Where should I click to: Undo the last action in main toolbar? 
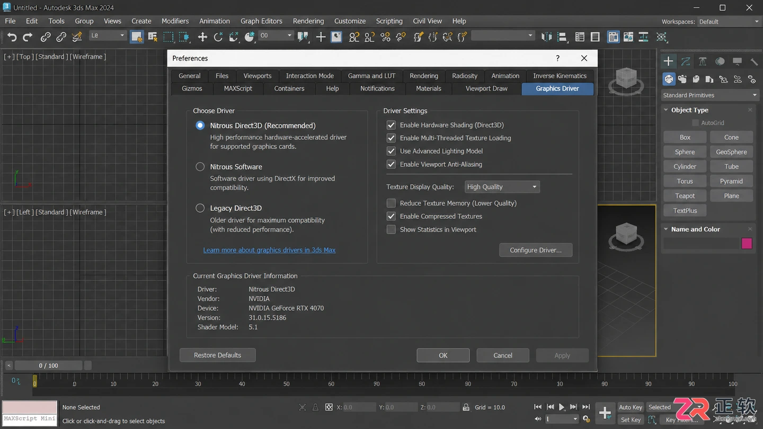tap(12, 37)
